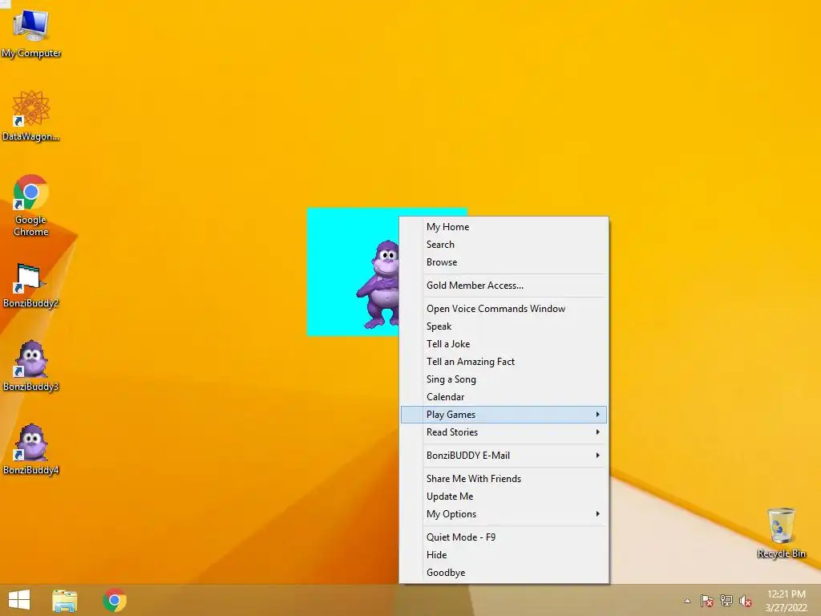Image resolution: width=821 pixels, height=616 pixels.
Task: Choose Search in the Bonzi menu
Action: 504,245
